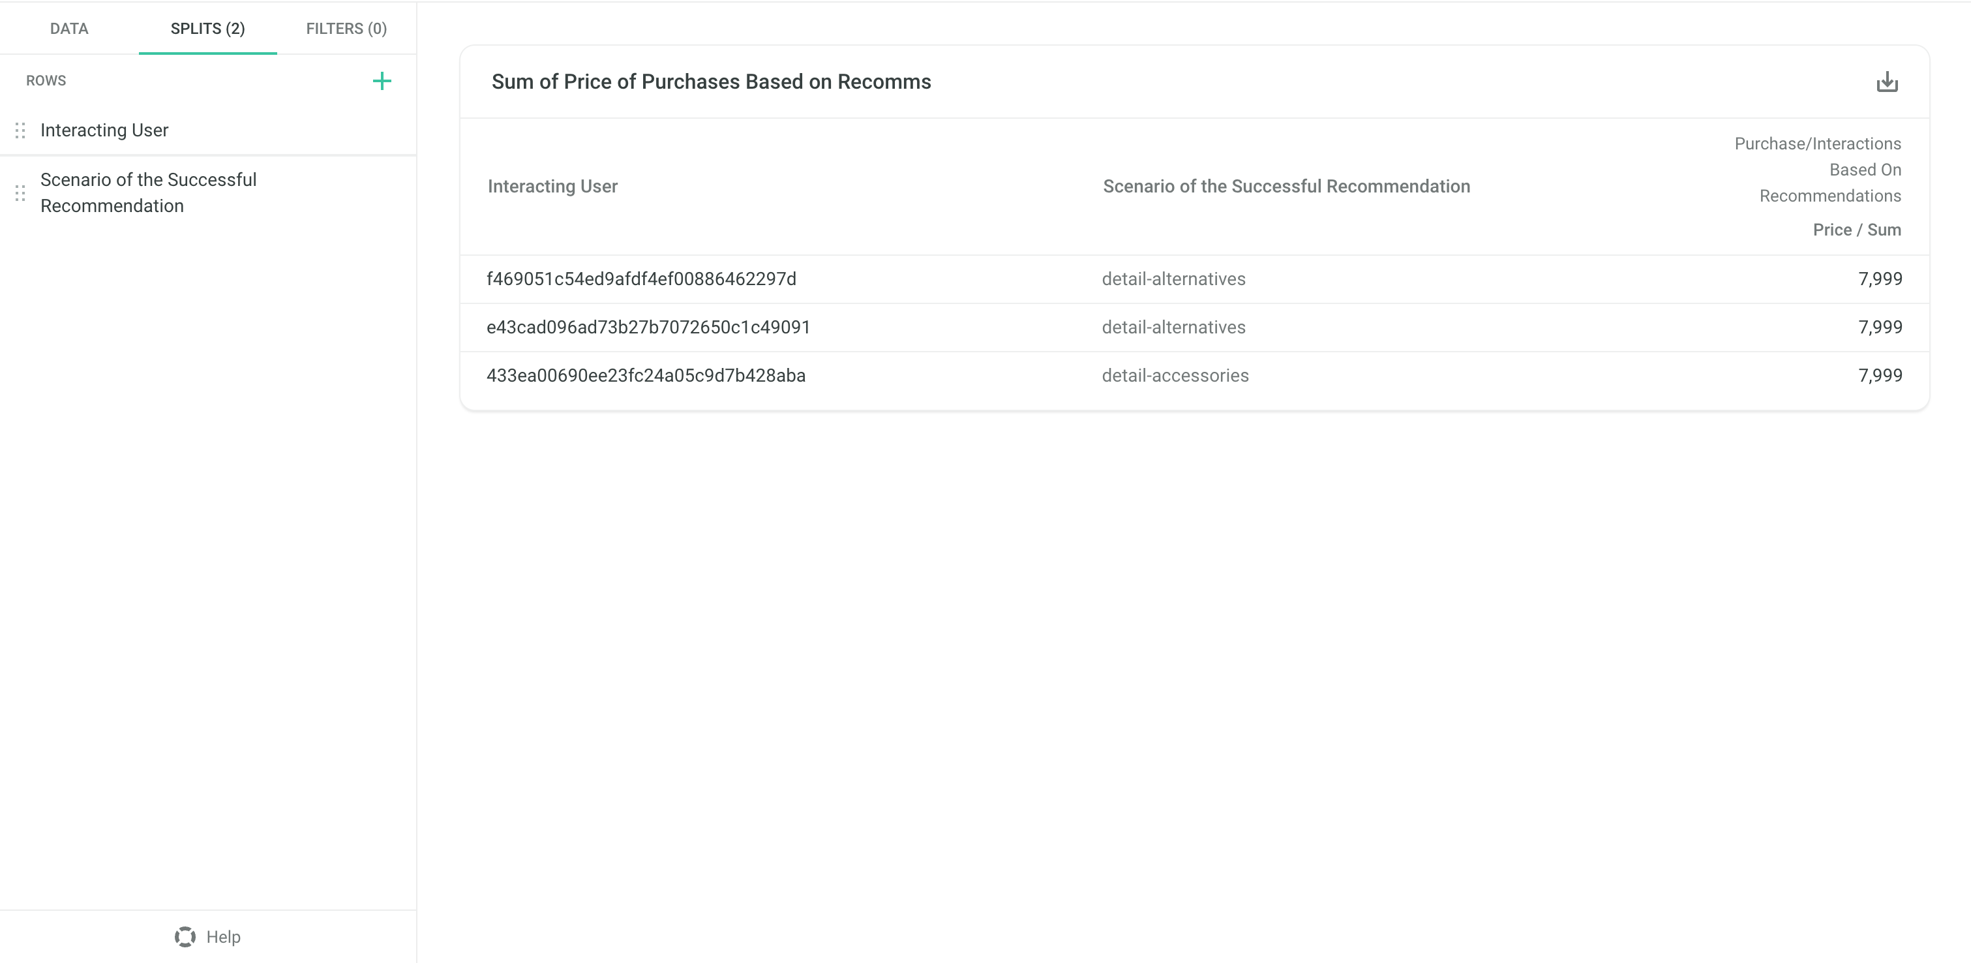Image resolution: width=1971 pixels, height=963 pixels.
Task: Download the table using the export icon
Action: [x=1887, y=82]
